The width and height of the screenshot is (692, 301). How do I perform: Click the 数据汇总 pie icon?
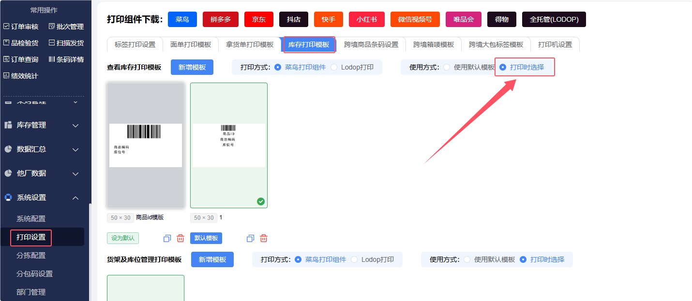8,149
